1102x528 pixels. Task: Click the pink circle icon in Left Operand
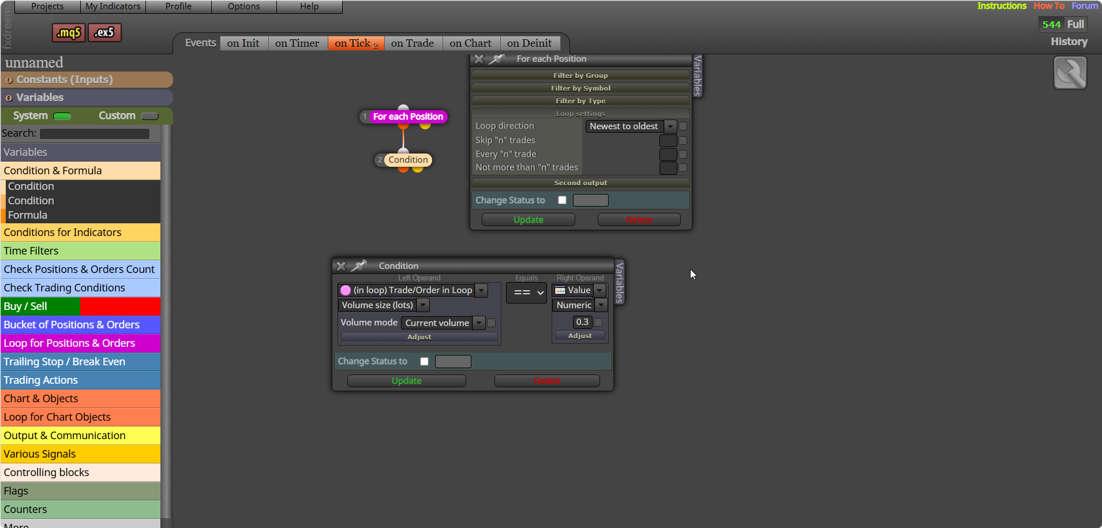point(346,290)
